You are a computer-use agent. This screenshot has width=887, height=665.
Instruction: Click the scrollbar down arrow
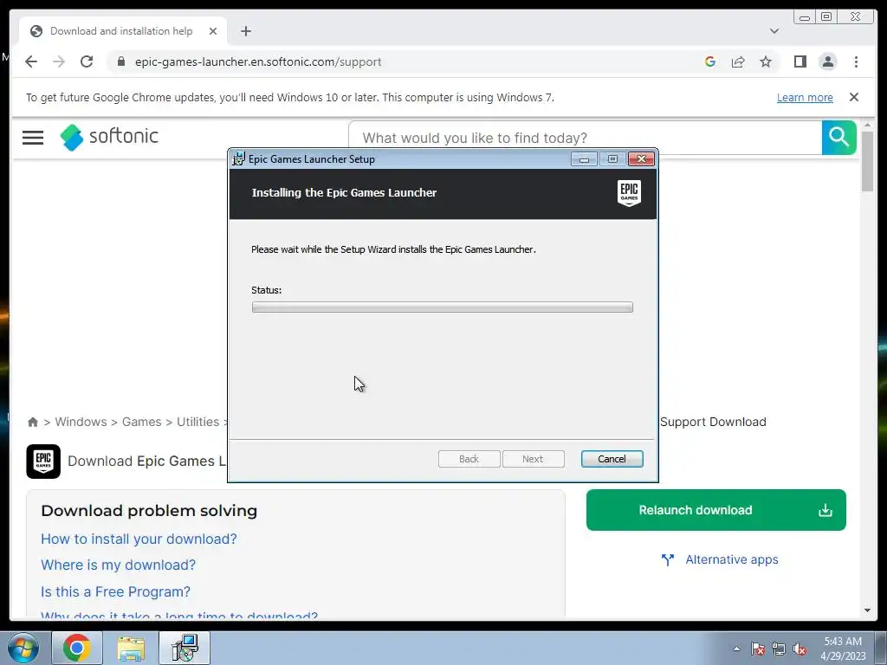pos(868,610)
